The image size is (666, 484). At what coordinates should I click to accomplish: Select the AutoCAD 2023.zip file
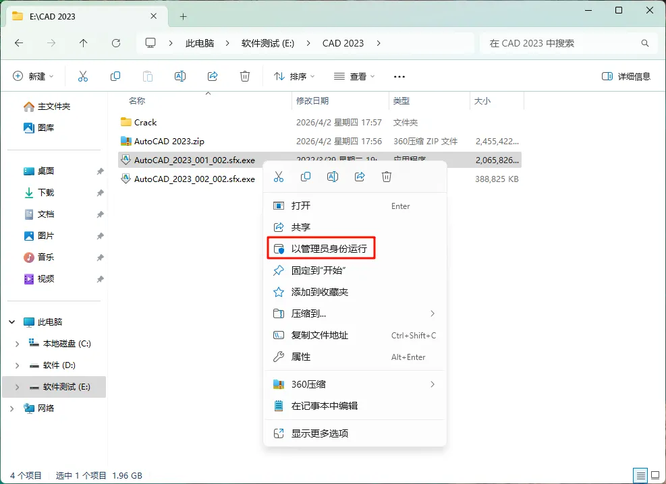(x=319, y=142)
